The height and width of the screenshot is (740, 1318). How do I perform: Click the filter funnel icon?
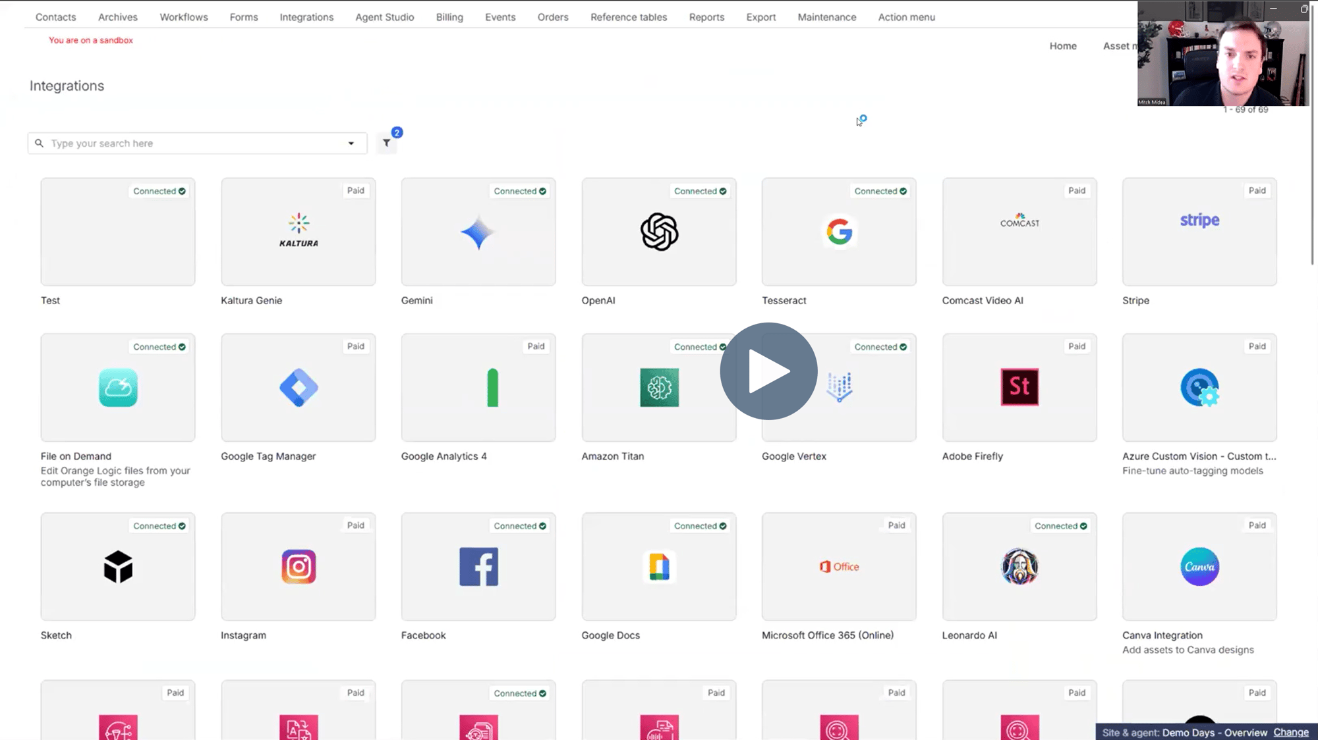tap(387, 143)
